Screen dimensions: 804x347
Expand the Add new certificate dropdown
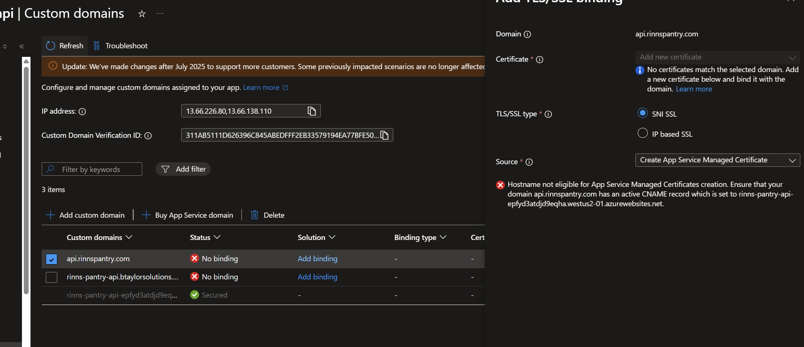(717, 57)
